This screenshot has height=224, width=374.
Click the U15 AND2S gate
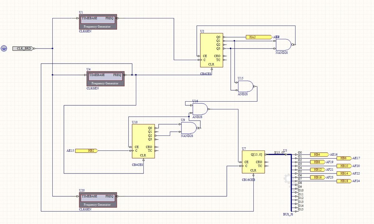(245, 86)
